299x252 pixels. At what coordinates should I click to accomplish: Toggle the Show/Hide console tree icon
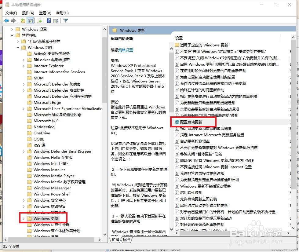(30, 20)
